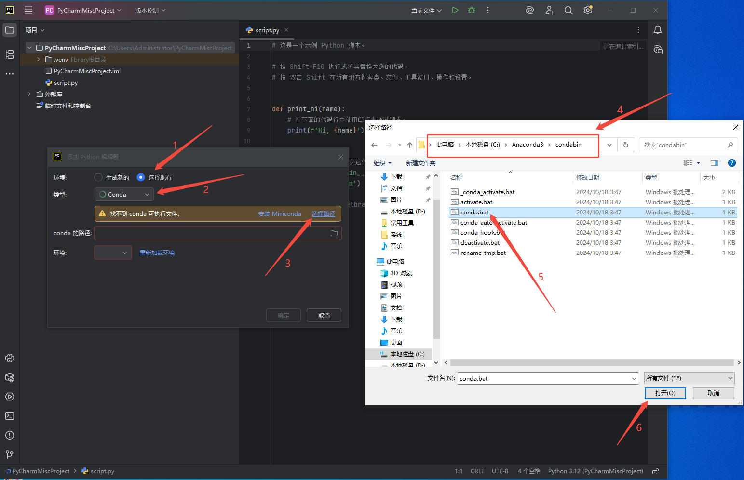
Task: Select the 生成新的 radio button
Action: [x=98, y=177]
